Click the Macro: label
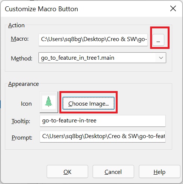 point(20,39)
